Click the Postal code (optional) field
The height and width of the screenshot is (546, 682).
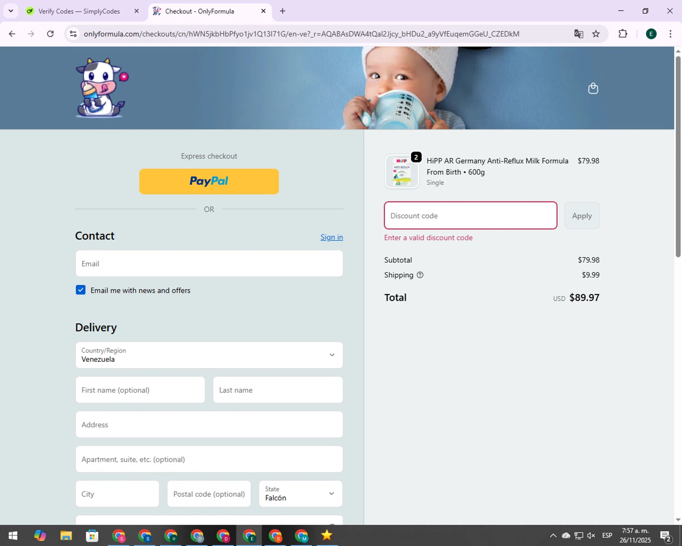pos(209,494)
